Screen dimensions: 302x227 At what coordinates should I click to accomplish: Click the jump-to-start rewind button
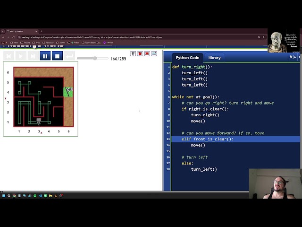[x=8, y=56]
